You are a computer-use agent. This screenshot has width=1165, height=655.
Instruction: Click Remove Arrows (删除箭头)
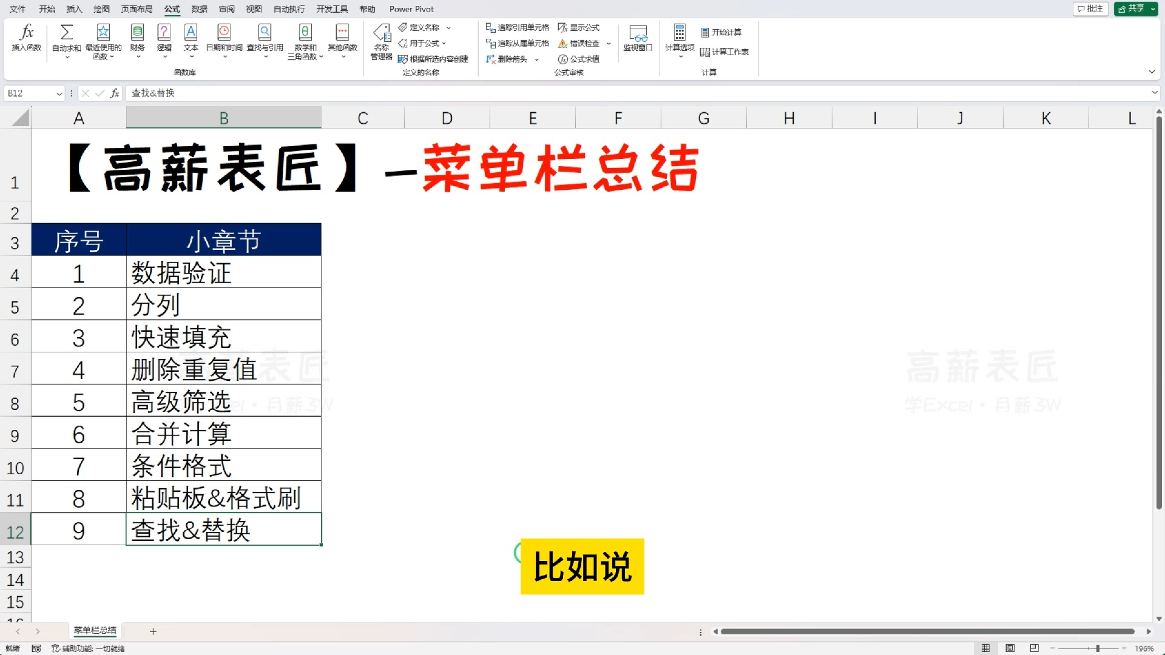click(507, 59)
